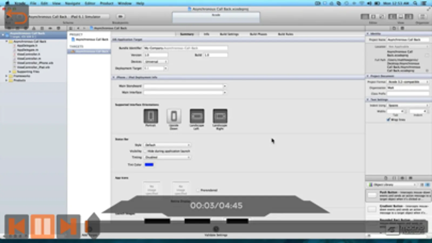Open the status bar Style dropdown
Viewport: 432px width, 243px height.
167,145
